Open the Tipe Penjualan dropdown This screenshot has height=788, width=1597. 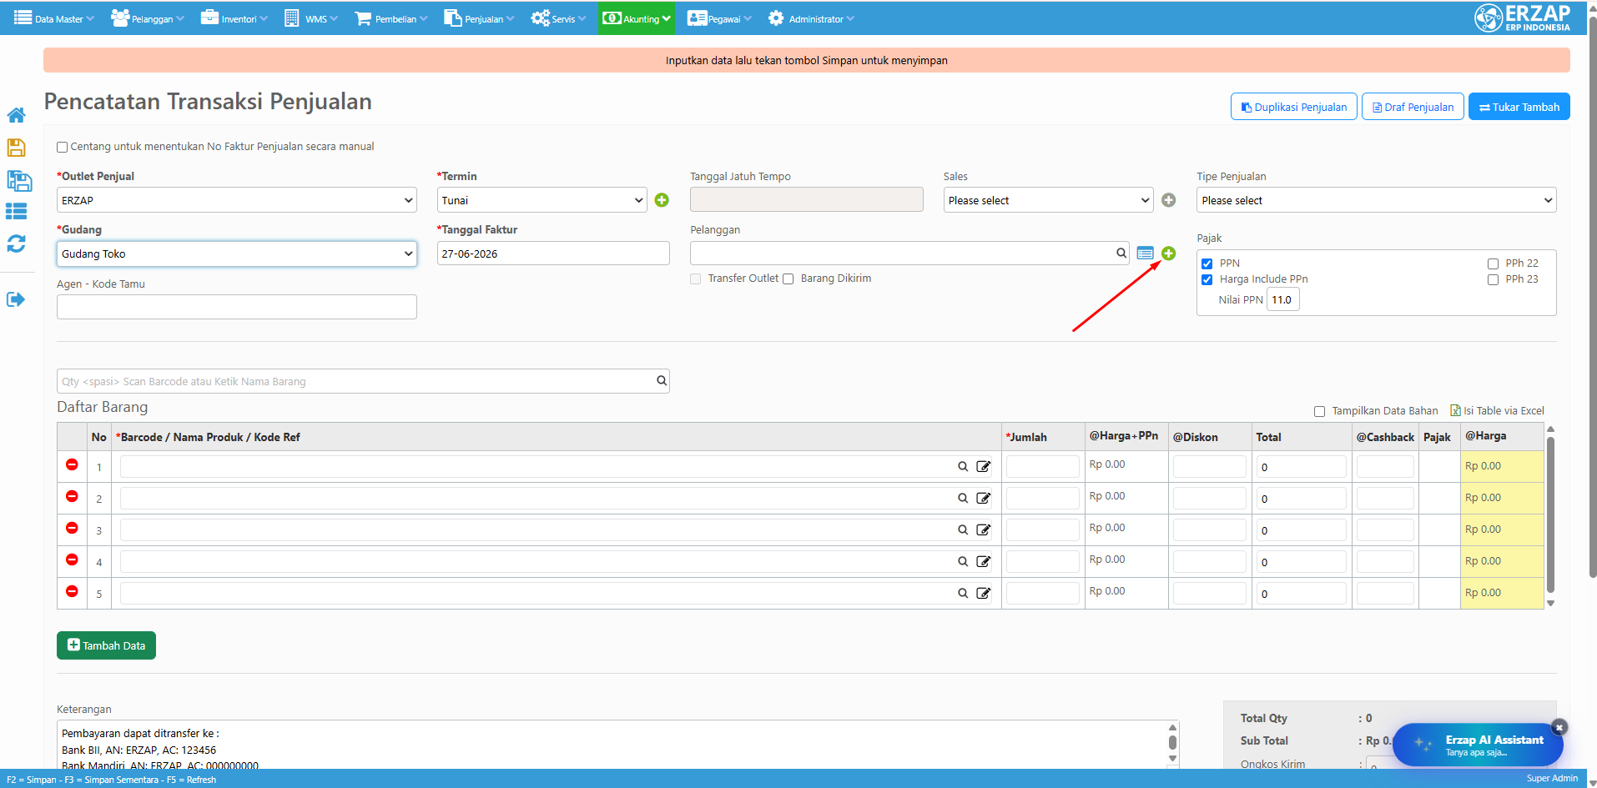tap(1377, 200)
